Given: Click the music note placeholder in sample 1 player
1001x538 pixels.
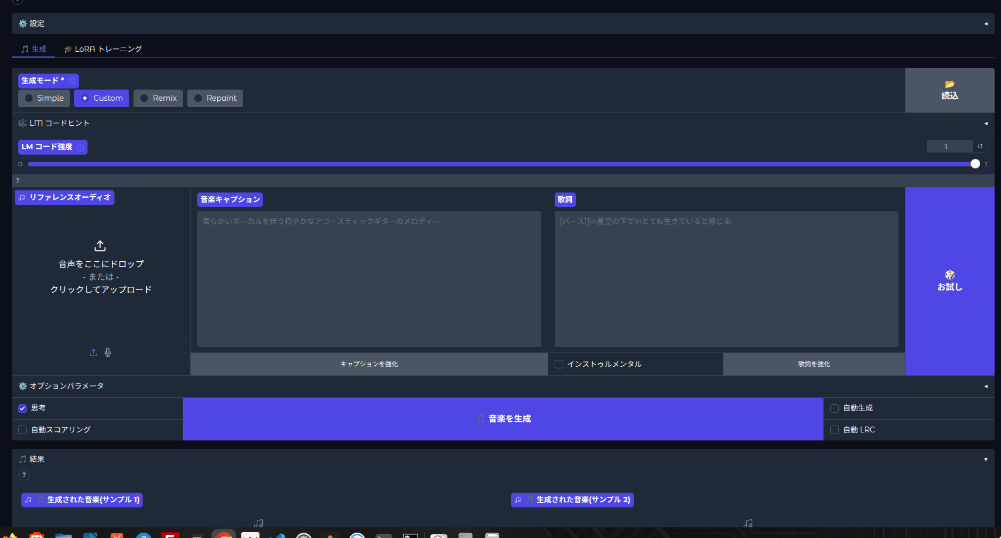Looking at the screenshot, I should (259, 524).
